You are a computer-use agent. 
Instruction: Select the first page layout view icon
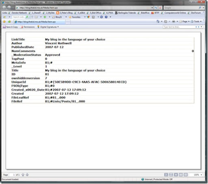click(x=166, y=175)
